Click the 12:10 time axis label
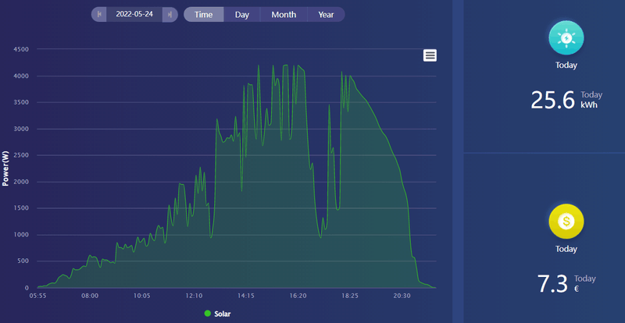Image resolution: width=625 pixels, height=323 pixels. pos(194,296)
